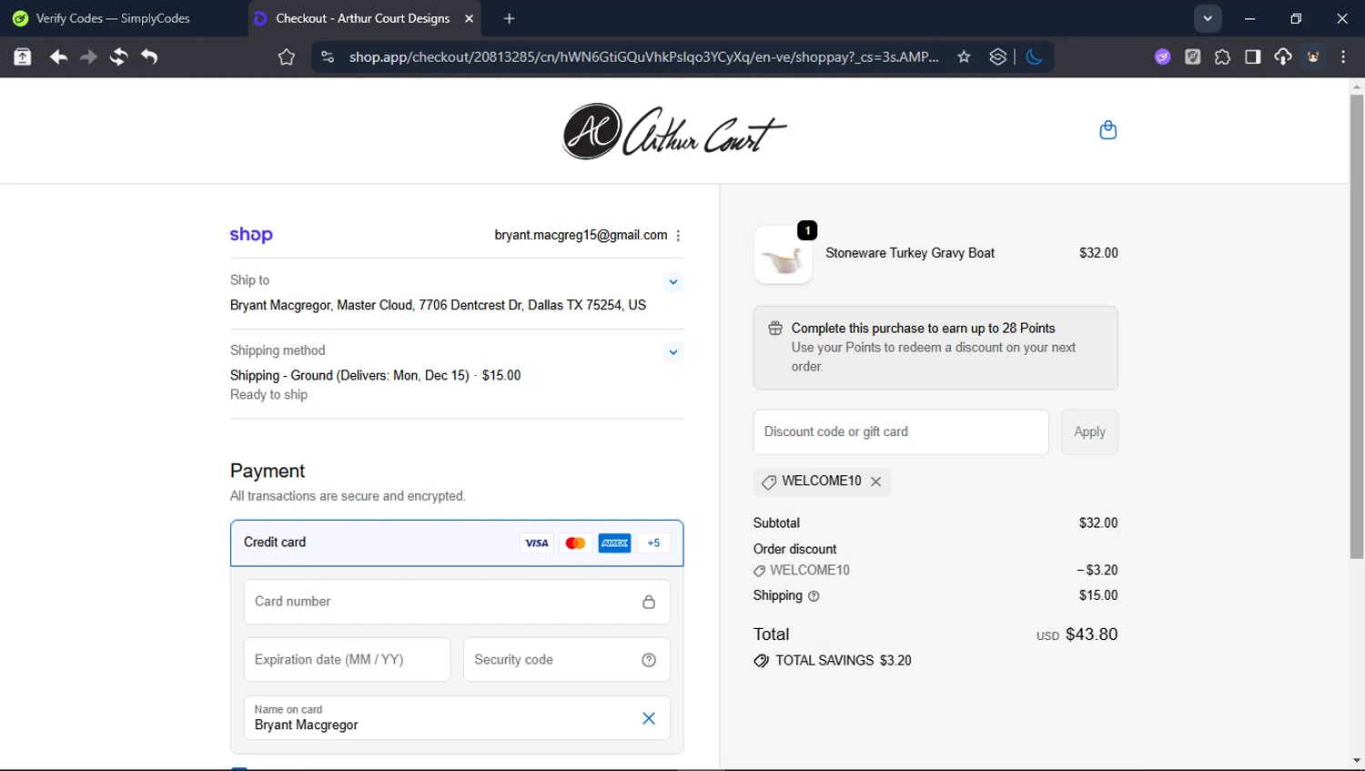Image resolution: width=1365 pixels, height=771 pixels.
Task: Focus the Card number field
Action: (x=457, y=602)
